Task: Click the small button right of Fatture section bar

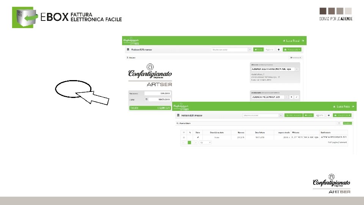Action: click(x=295, y=57)
